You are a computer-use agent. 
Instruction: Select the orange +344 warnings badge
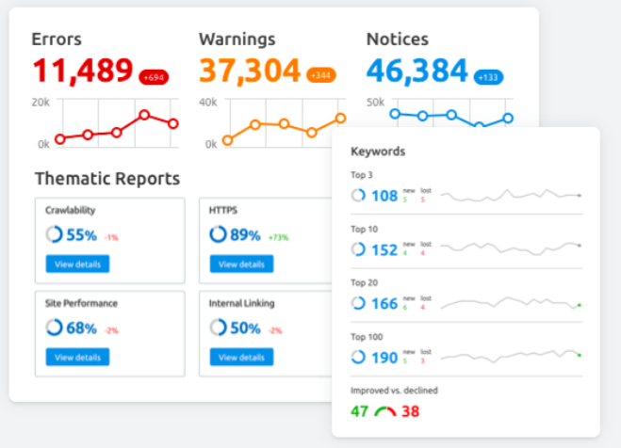[321, 74]
